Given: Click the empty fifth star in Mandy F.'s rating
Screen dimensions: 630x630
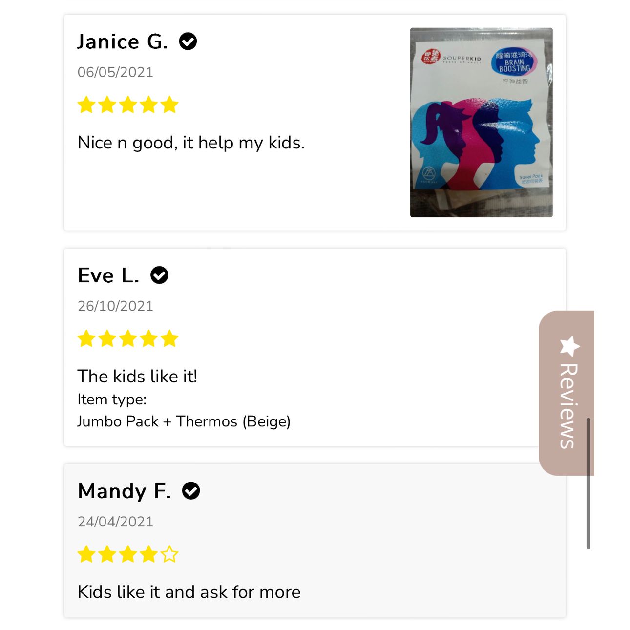Looking at the screenshot, I should pos(169,554).
